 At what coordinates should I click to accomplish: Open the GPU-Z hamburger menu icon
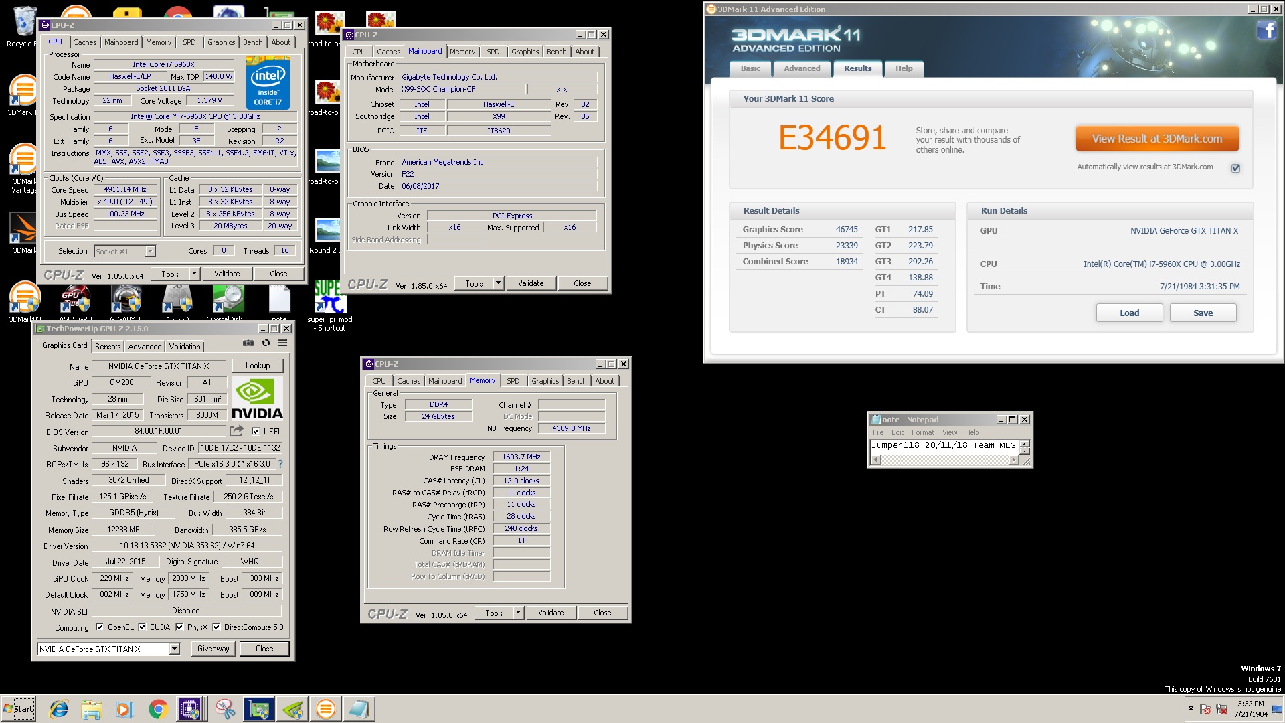coord(283,343)
